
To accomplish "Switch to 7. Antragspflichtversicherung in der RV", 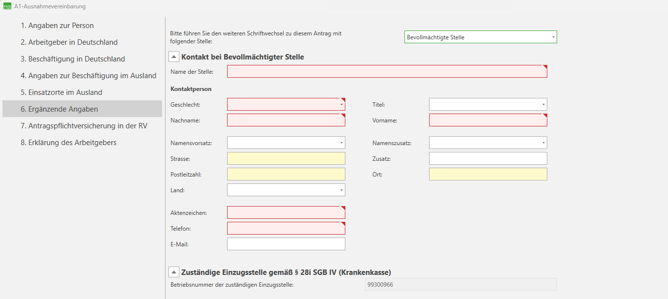I will [84, 126].
